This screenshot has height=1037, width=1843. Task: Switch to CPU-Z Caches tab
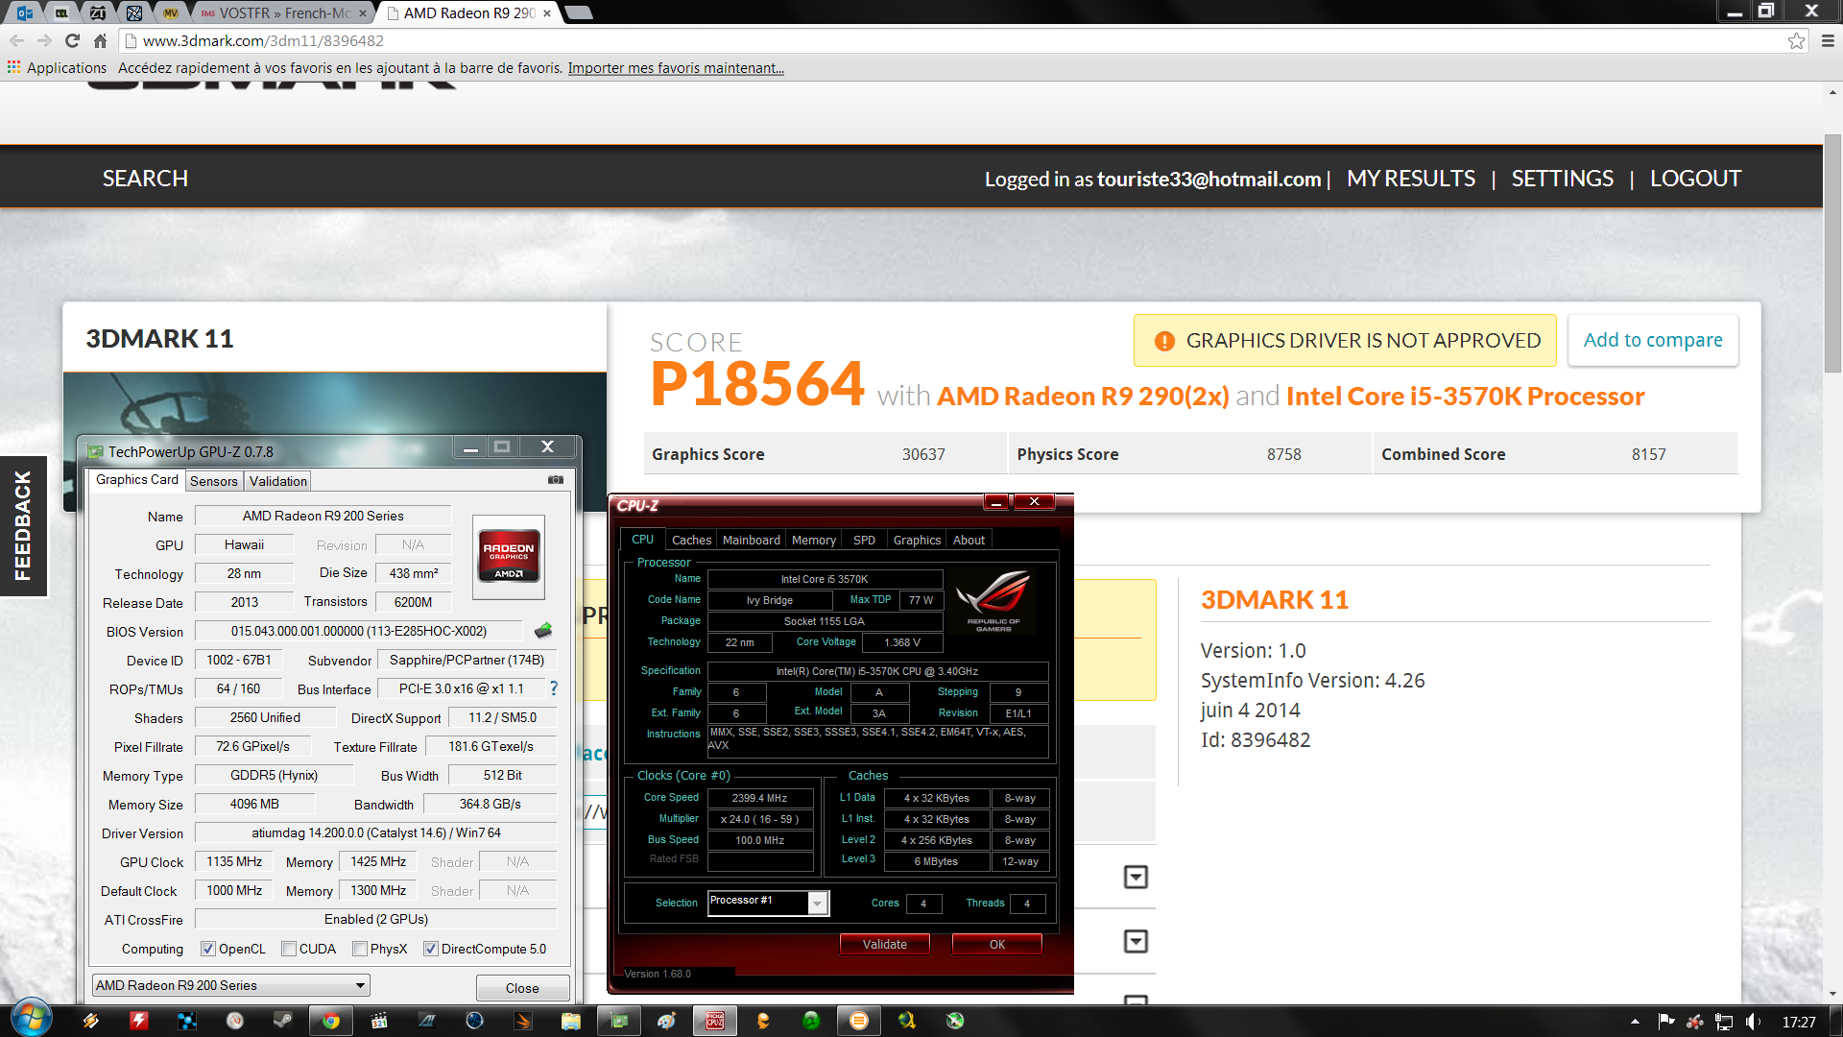pos(691,540)
